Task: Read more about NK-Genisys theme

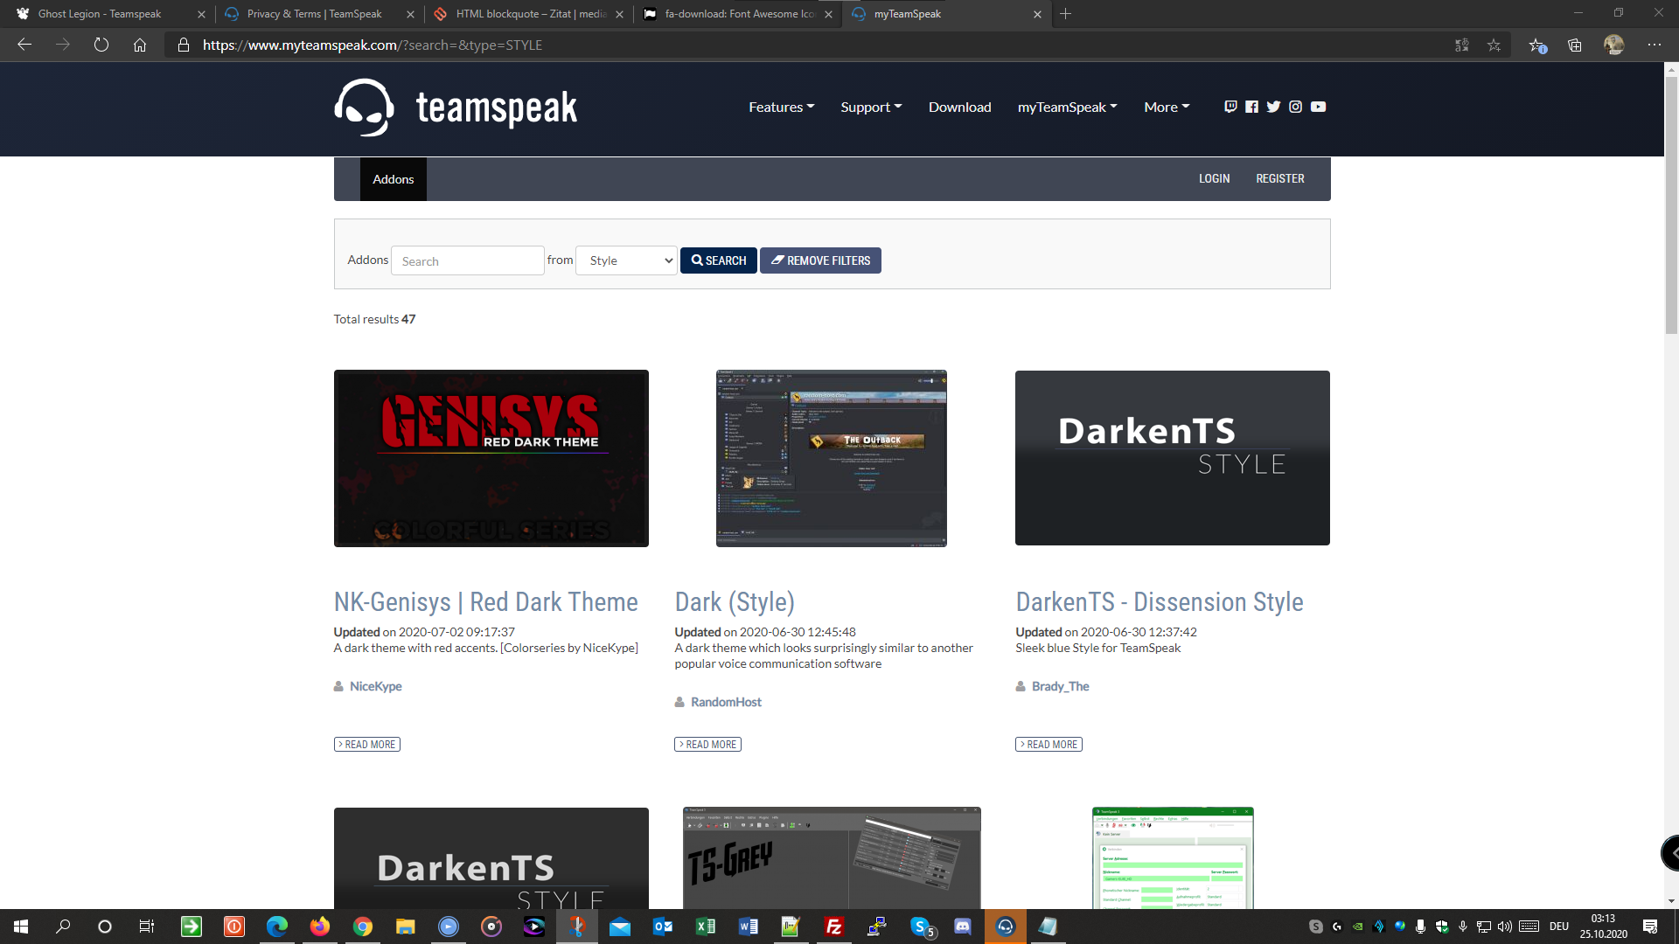Action: click(x=366, y=745)
